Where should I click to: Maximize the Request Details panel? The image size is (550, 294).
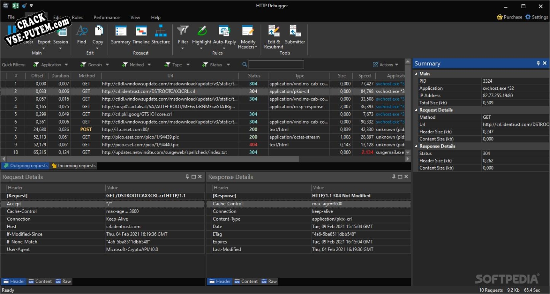click(x=194, y=177)
